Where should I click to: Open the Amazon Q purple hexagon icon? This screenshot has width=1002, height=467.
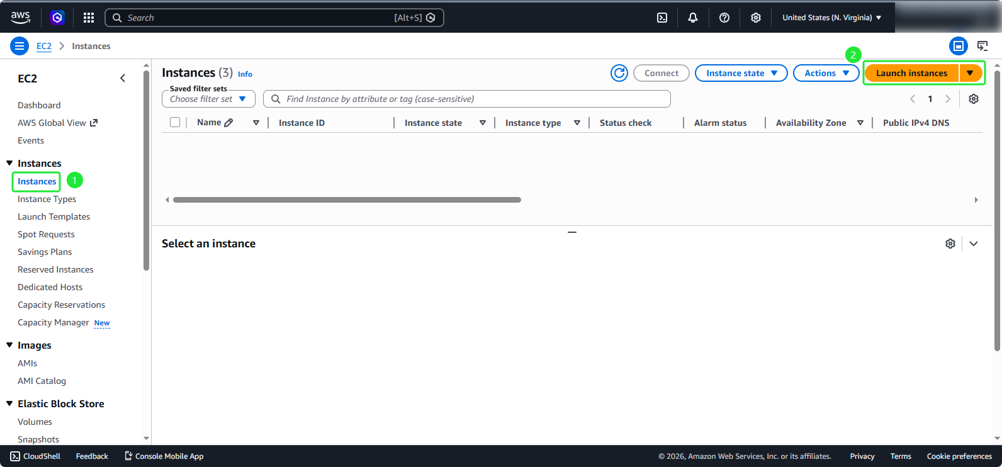tap(57, 18)
